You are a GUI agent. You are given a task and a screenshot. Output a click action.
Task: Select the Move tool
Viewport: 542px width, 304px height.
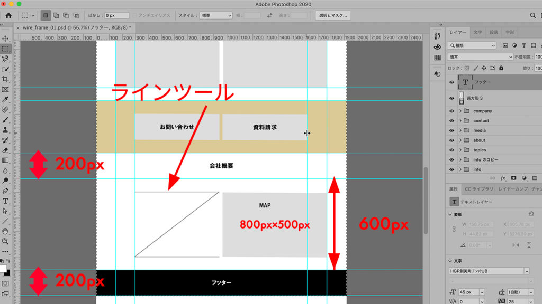coord(5,39)
